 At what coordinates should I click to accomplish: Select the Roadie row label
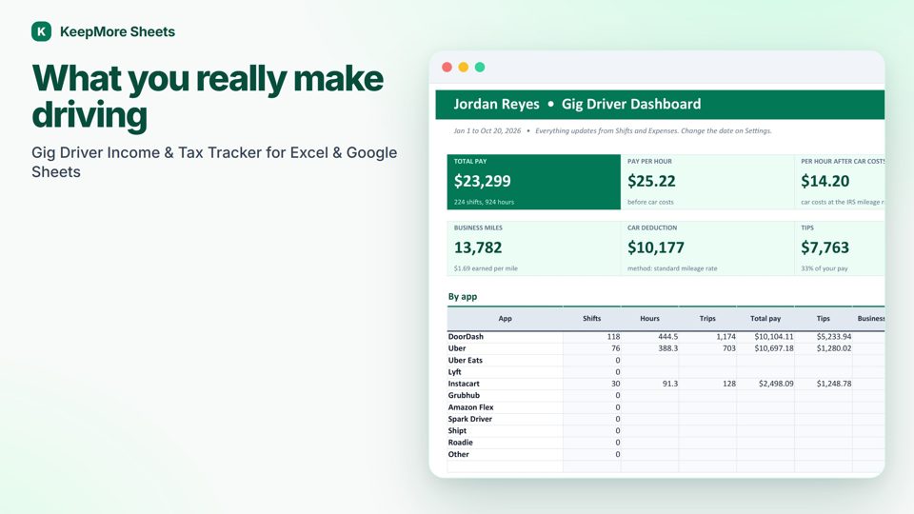pos(460,443)
